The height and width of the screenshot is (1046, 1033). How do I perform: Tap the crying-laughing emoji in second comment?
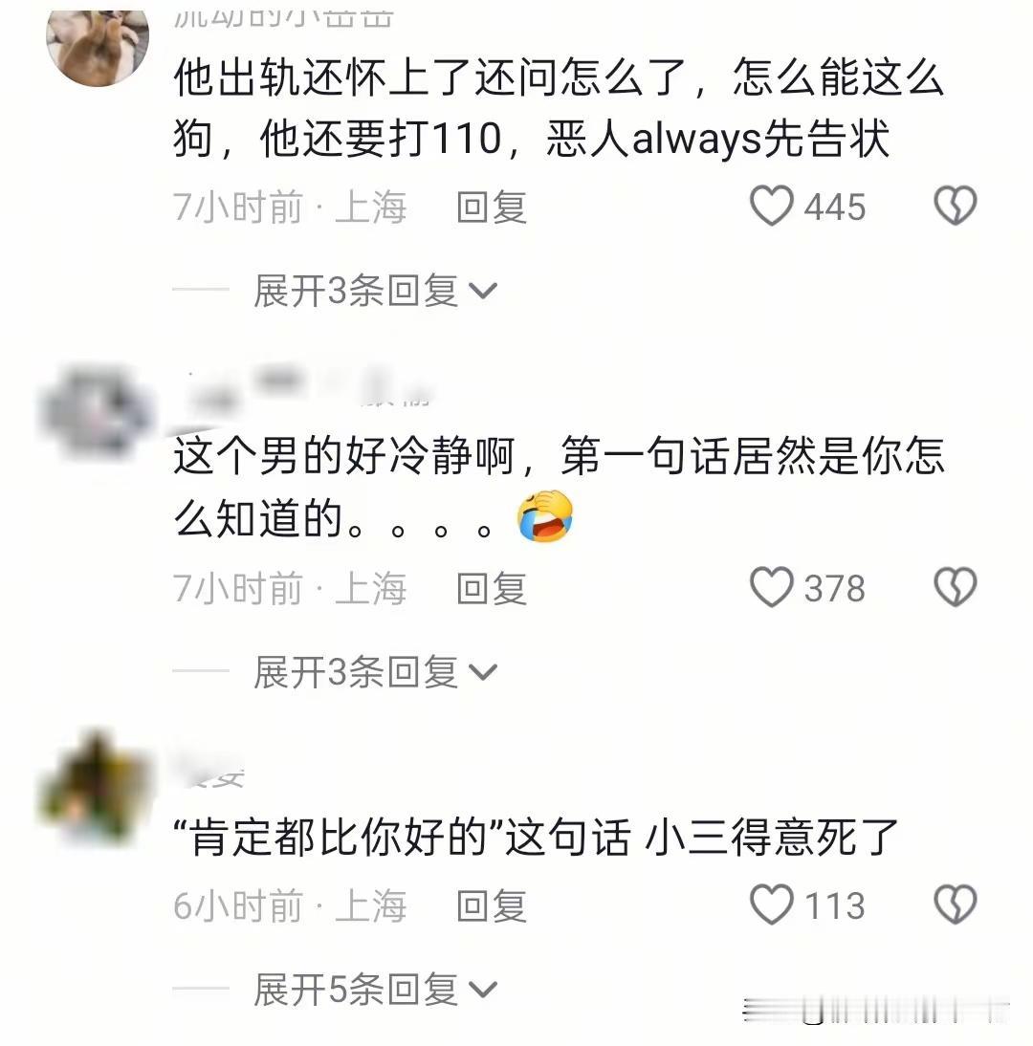click(545, 516)
